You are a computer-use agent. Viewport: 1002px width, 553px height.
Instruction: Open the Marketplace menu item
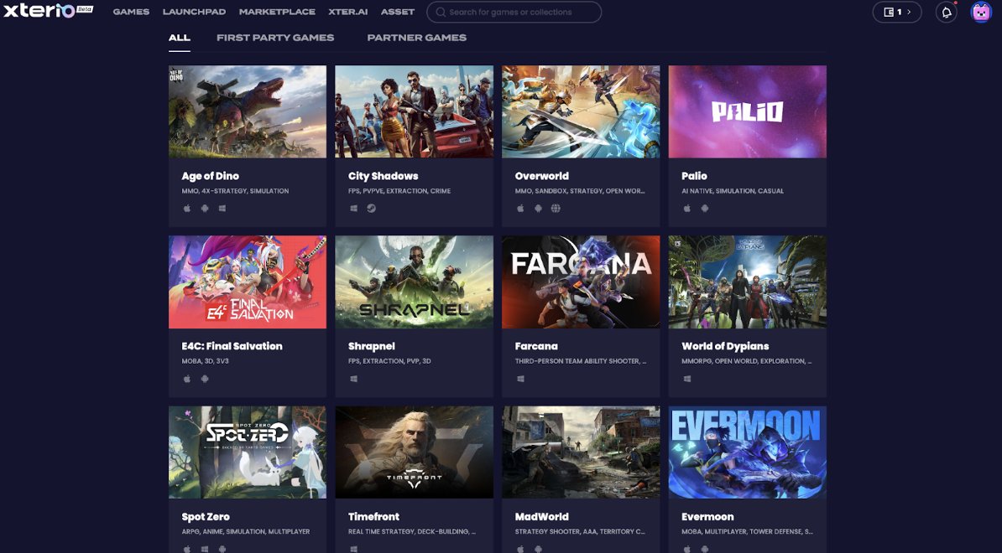pos(277,13)
